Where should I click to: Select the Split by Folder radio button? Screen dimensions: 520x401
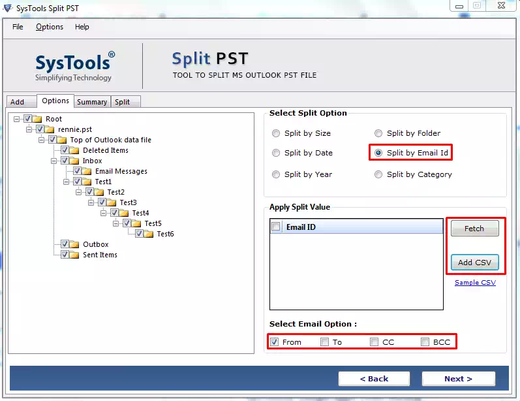tap(378, 133)
